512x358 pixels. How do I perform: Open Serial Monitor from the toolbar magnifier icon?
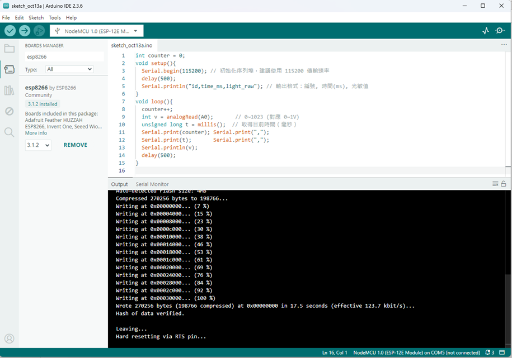pyautogui.click(x=500, y=31)
